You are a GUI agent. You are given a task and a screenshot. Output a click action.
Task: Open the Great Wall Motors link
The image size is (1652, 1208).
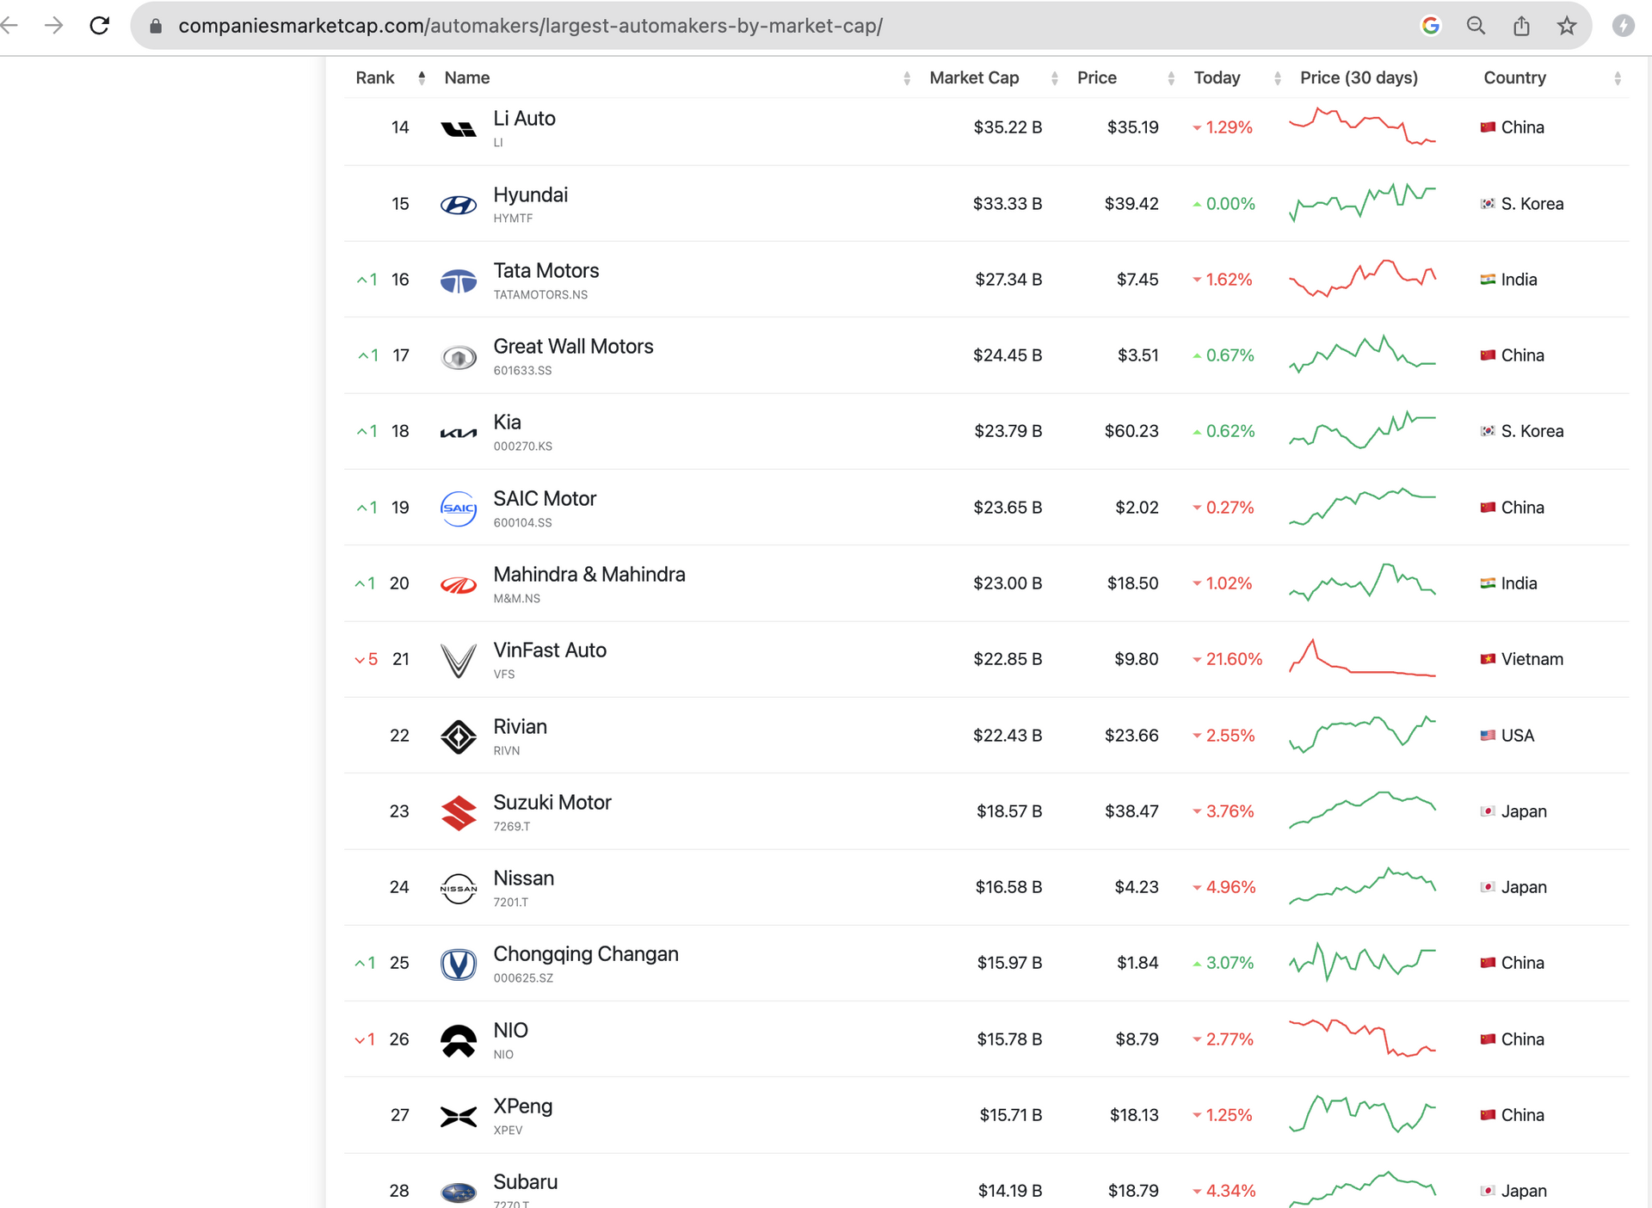pyautogui.click(x=573, y=346)
